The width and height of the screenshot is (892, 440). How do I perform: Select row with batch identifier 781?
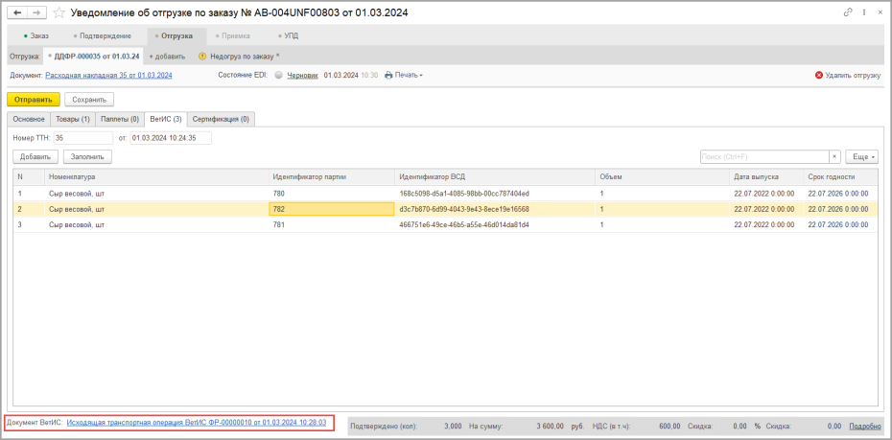(441, 224)
